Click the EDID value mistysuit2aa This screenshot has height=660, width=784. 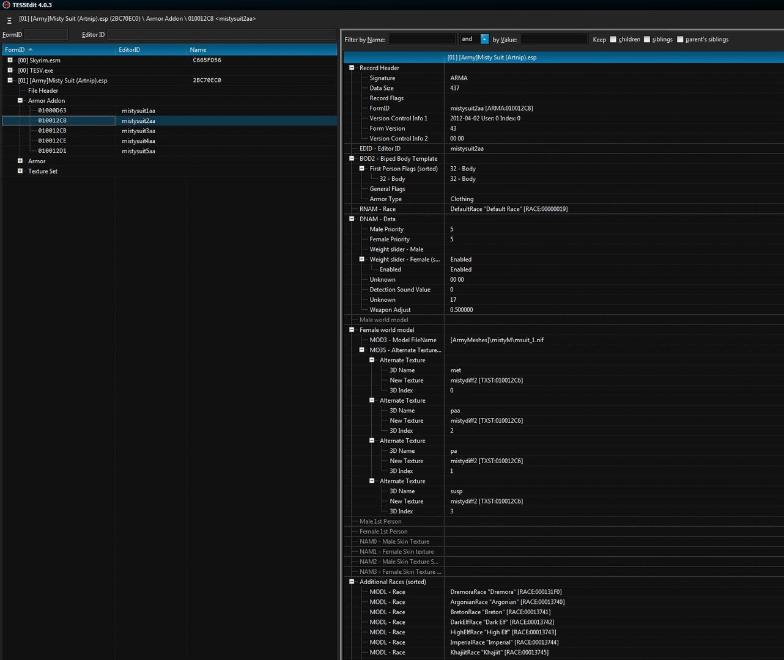[467, 148]
